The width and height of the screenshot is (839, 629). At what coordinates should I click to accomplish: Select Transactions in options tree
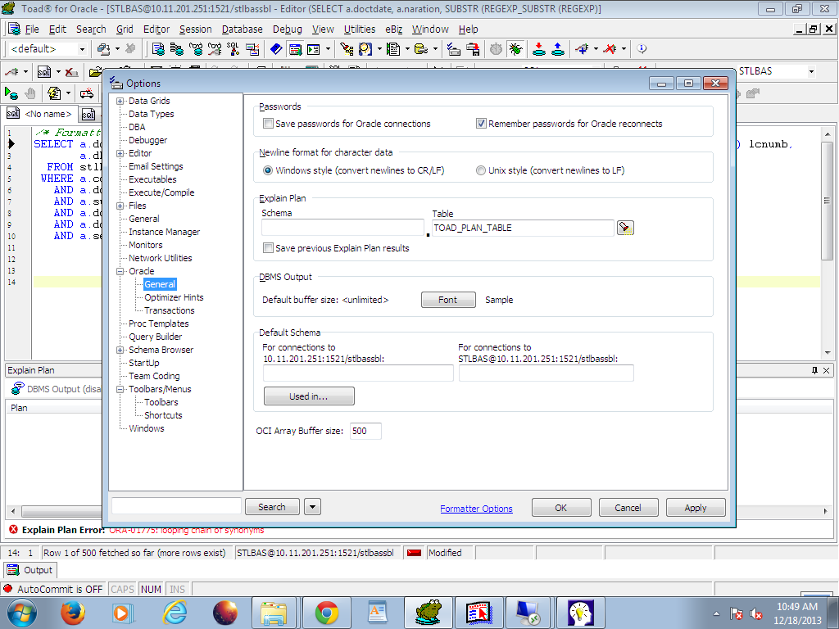(x=169, y=310)
